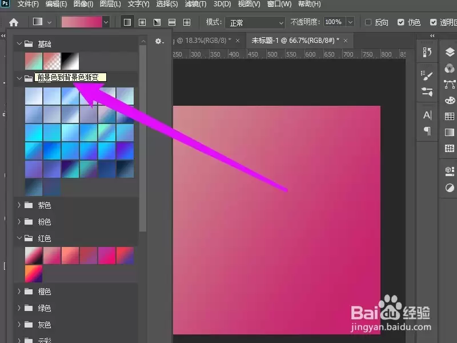Open the 窗口(W) menu
This screenshot has width=457, height=343.
[x=279, y=4]
